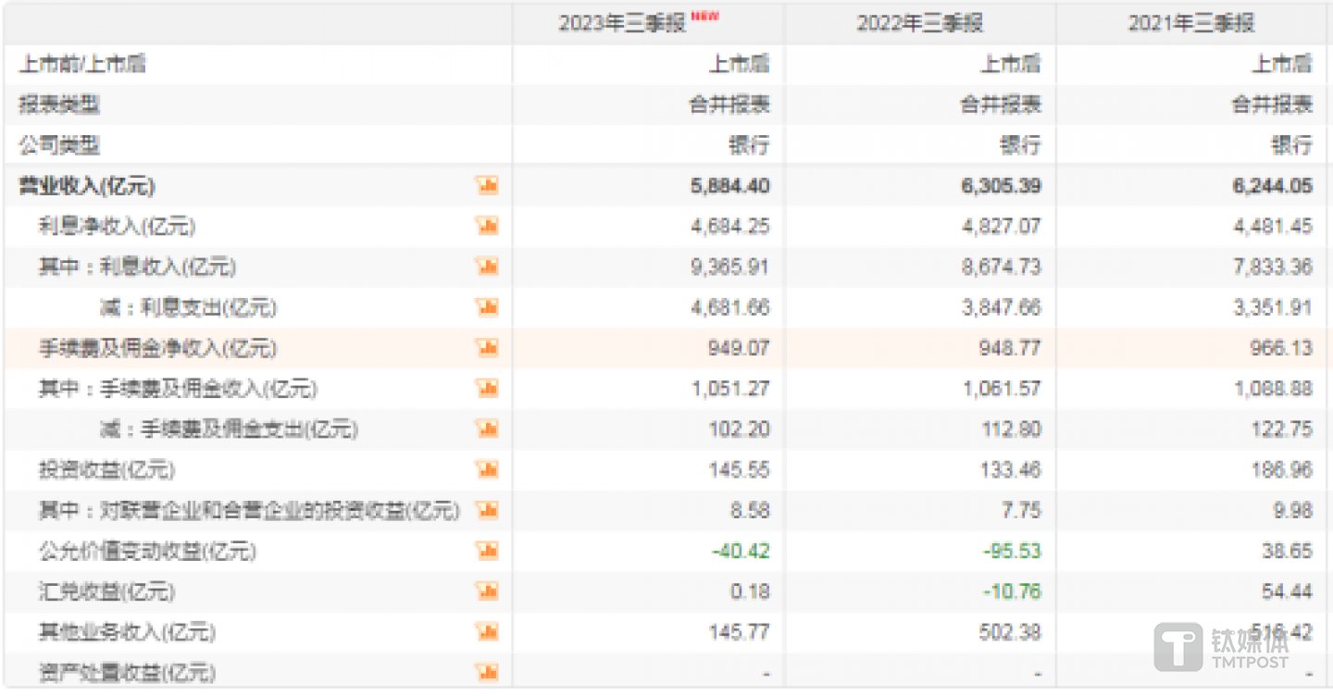Click chart icon for 公允价值变动收益 row

[x=487, y=551]
